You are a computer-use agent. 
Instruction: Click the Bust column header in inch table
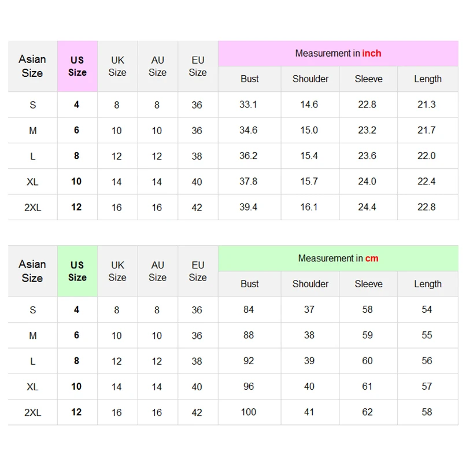point(250,79)
